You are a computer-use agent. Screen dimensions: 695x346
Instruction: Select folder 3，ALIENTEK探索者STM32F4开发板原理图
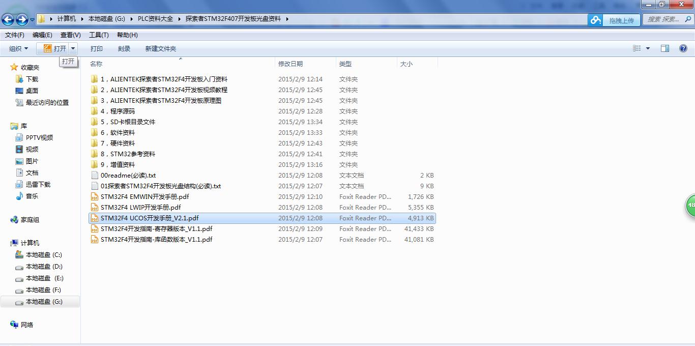(161, 101)
